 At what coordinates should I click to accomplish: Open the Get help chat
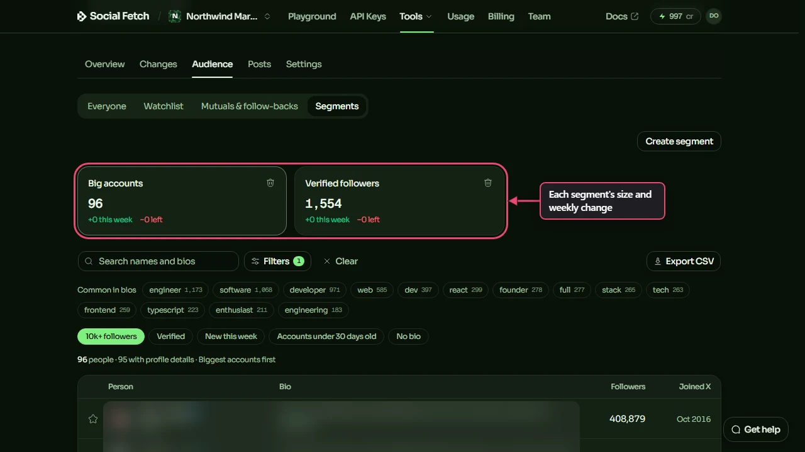(x=756, y=429)
